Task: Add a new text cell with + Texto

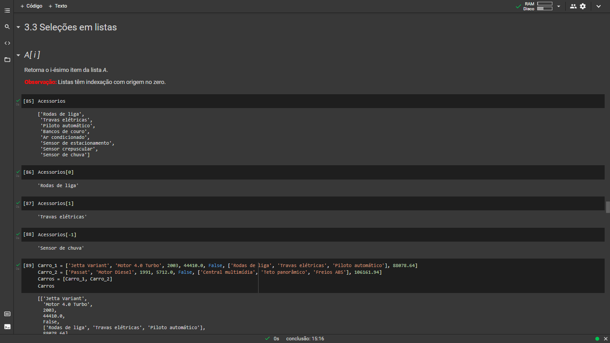Action: [58, 6]
